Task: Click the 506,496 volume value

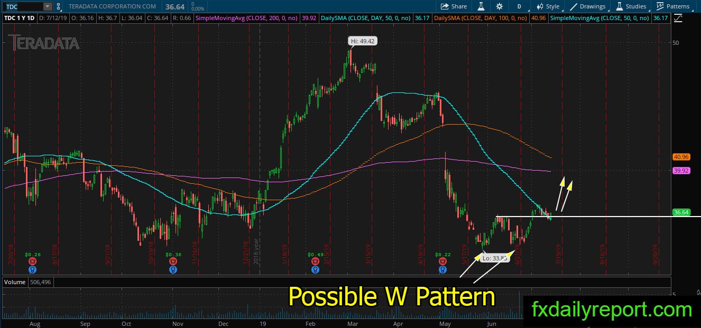Action: pos(41,282)
